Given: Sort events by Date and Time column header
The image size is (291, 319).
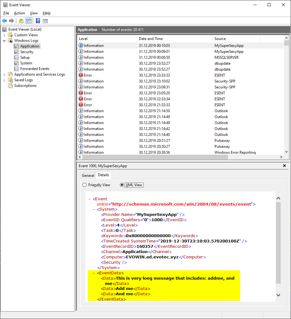Looking at the screenshot, I should click(x=151, y=39).
